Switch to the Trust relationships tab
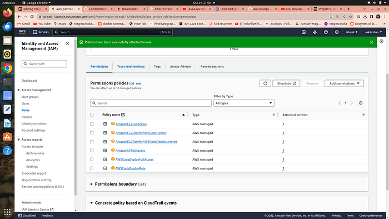 point(131,67)
